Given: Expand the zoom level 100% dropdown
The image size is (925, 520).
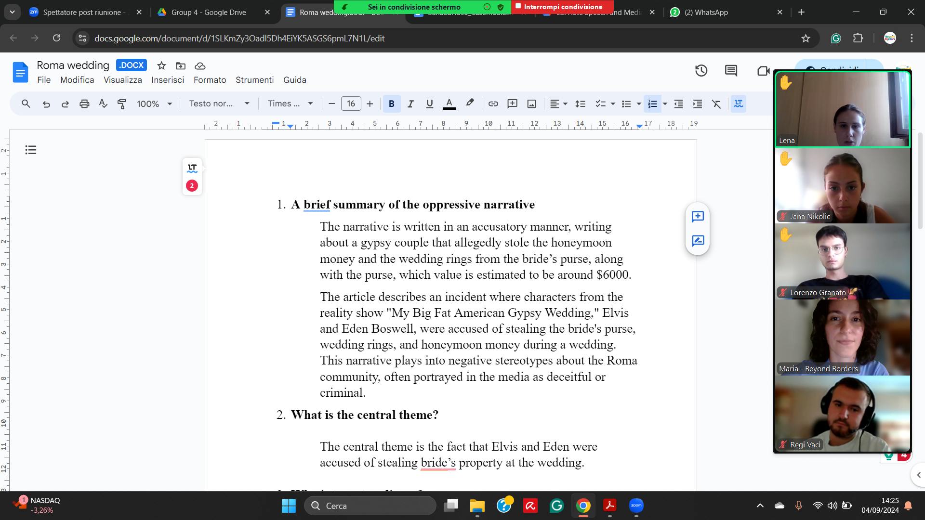Looking at the screenshot, I should coord(154,104).
